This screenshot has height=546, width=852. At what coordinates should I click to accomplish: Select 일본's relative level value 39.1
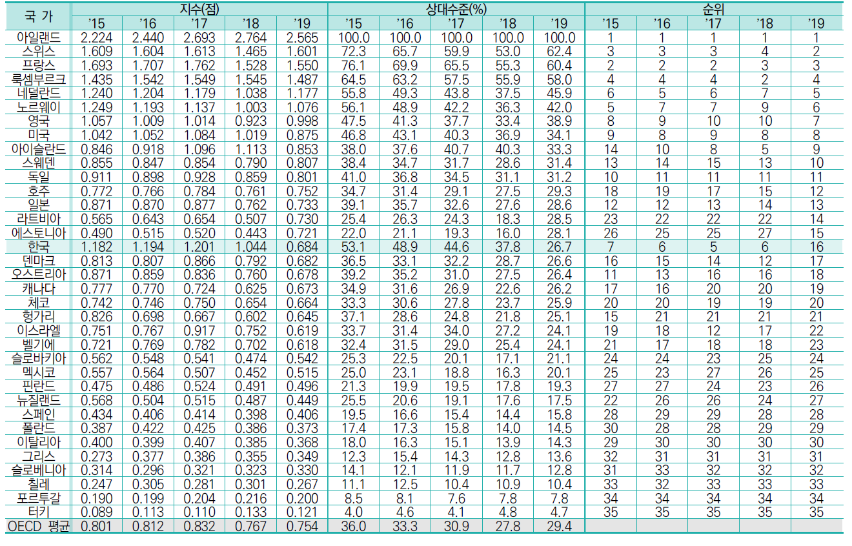(x=353, y=204)
